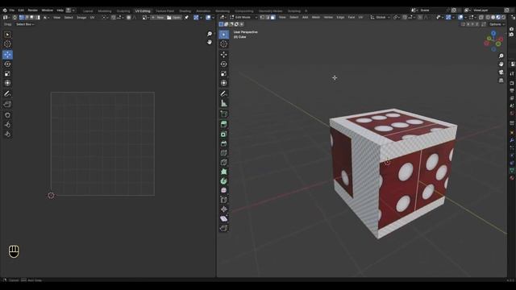The width and height of the screenshot is (516, 290).
Task: Expand the Options dropdown
Action: (x=497, y=24)
